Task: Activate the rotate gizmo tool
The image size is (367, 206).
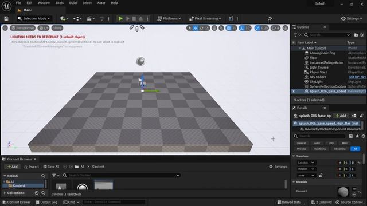Action: pyautogui.click(x=201, y=28)
